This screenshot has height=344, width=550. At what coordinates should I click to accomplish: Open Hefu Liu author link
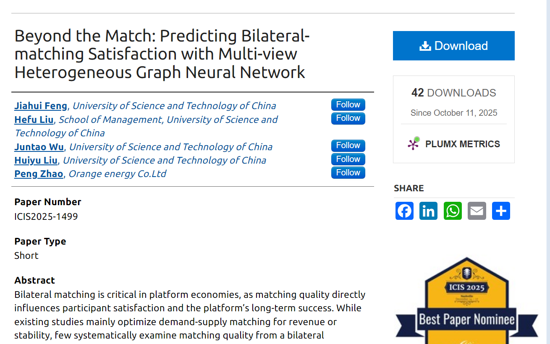(34, 120)
